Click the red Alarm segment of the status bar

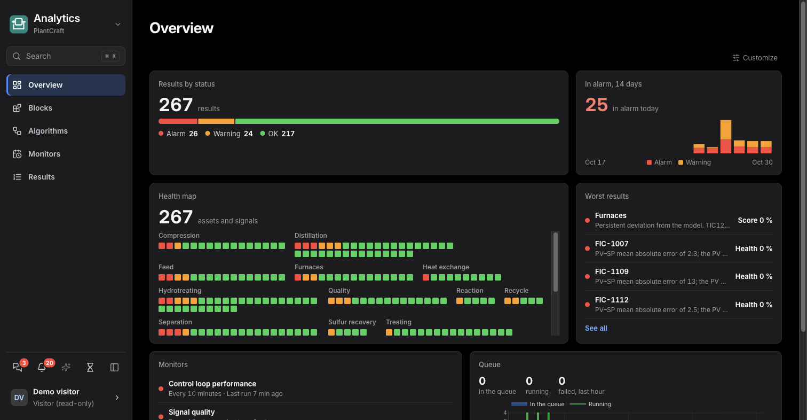pyautogui.click(x=178, y=121)
